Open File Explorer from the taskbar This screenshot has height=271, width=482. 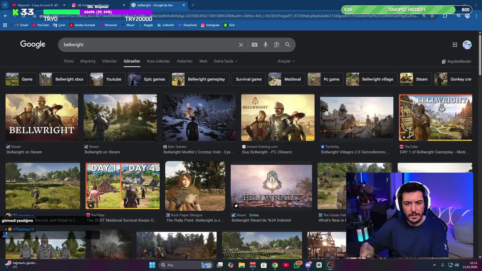(x=241, y=265)
